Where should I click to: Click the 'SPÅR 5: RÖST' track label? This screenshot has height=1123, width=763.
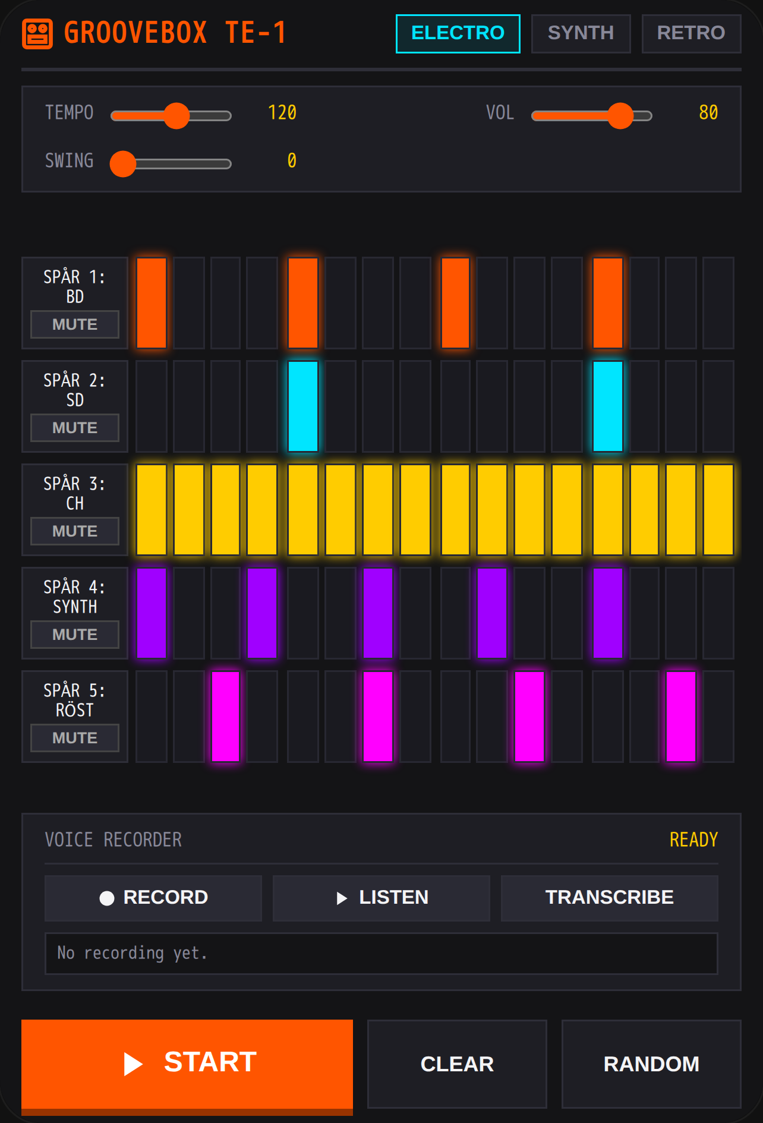(75, 700)
